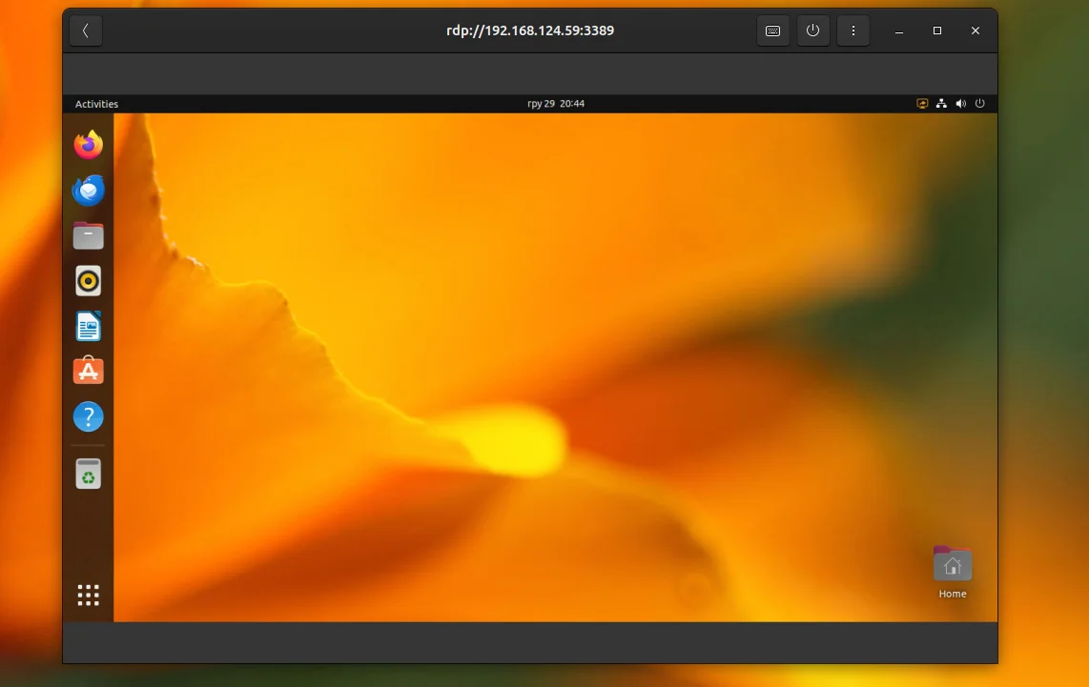Open volume control in system tray
Viewport: 1089px width, 687px height.
point(960,104)
